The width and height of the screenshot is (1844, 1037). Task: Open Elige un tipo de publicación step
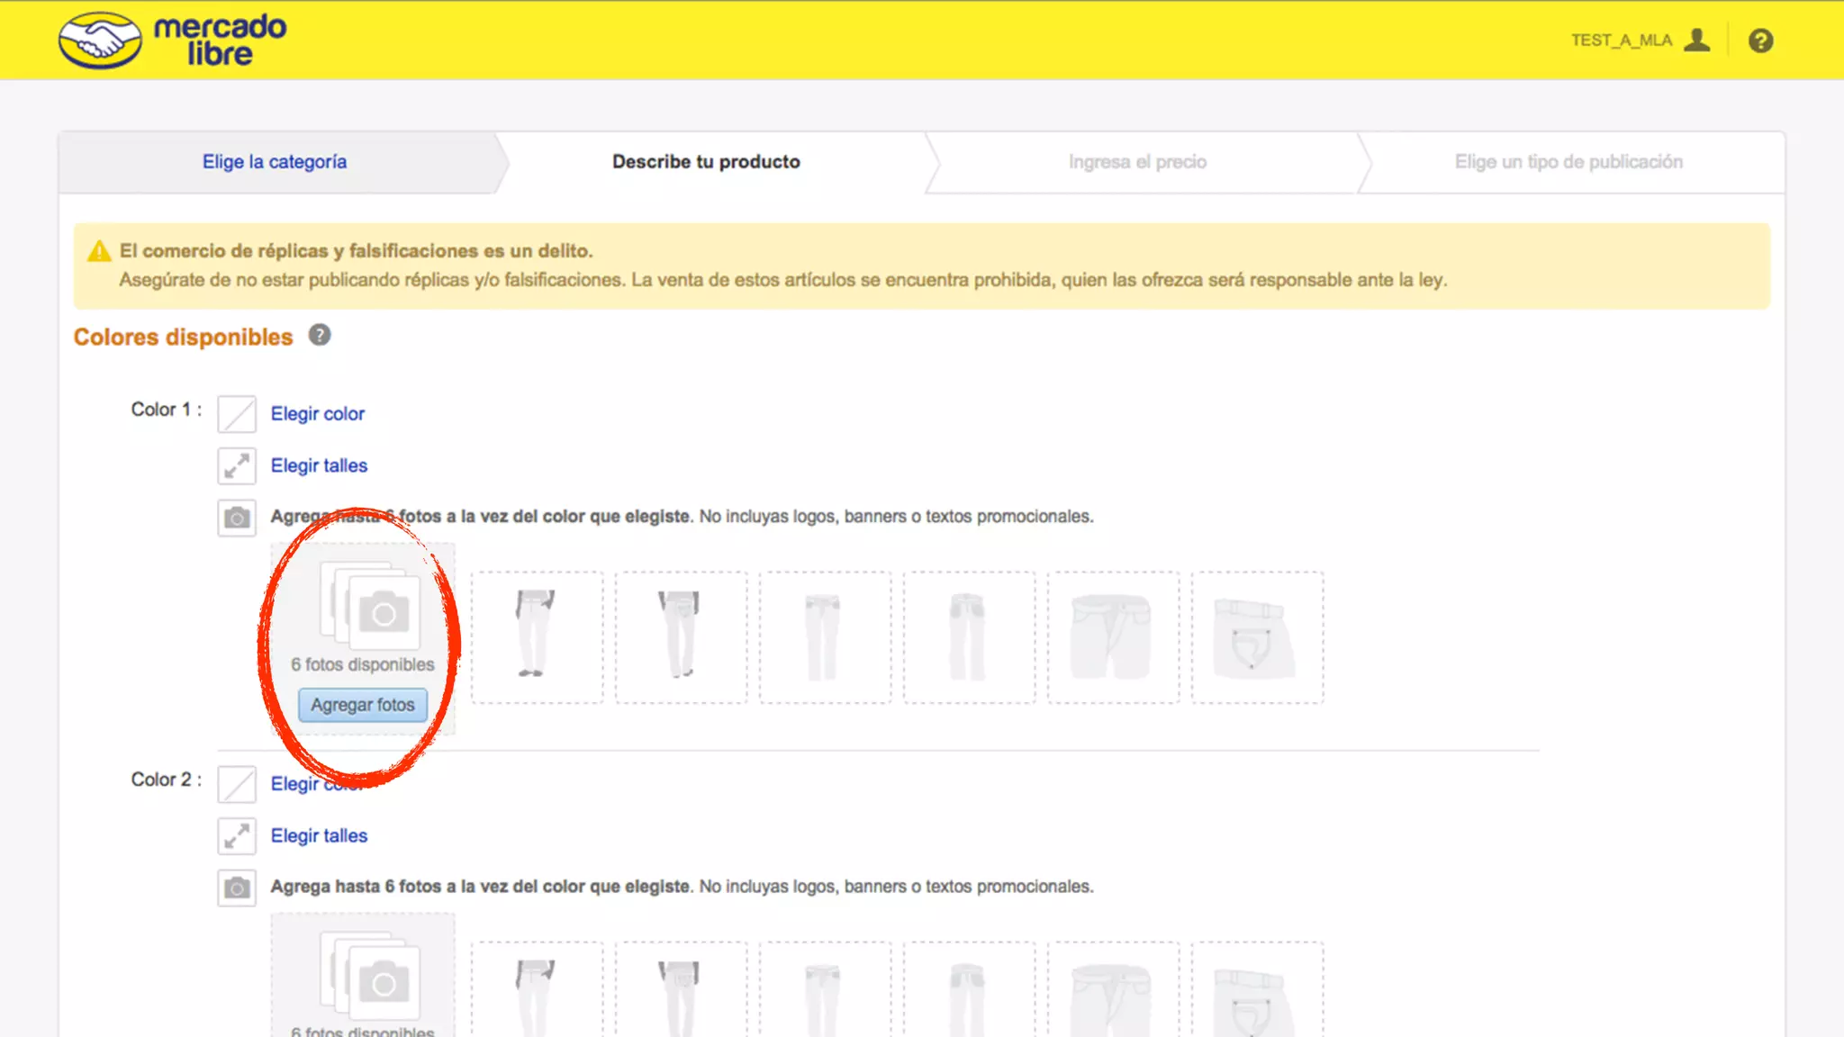coord(1568,162)
